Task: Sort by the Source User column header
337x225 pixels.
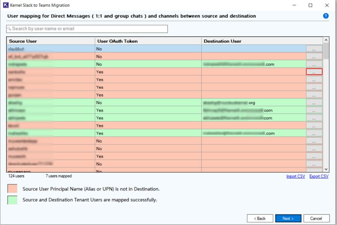Action: coord(51,41)
